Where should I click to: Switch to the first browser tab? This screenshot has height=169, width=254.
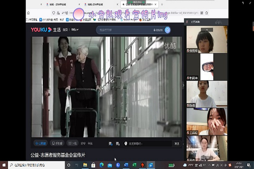point(54,4)
